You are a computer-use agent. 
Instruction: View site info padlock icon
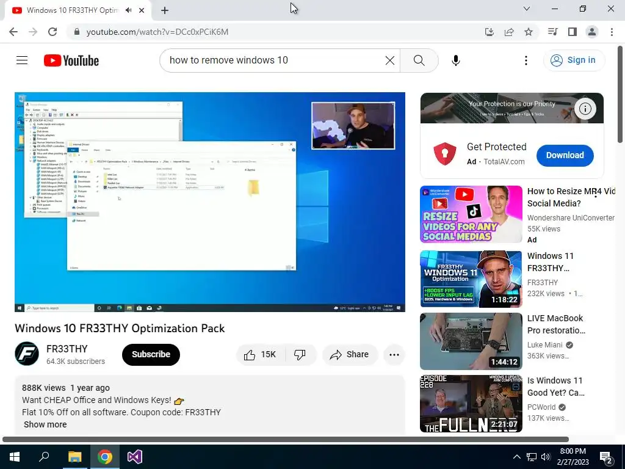coord(77,32)
